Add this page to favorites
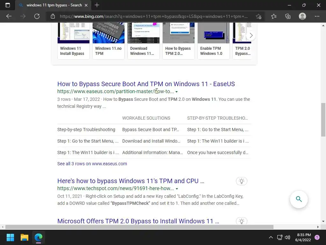 (259, 16)
